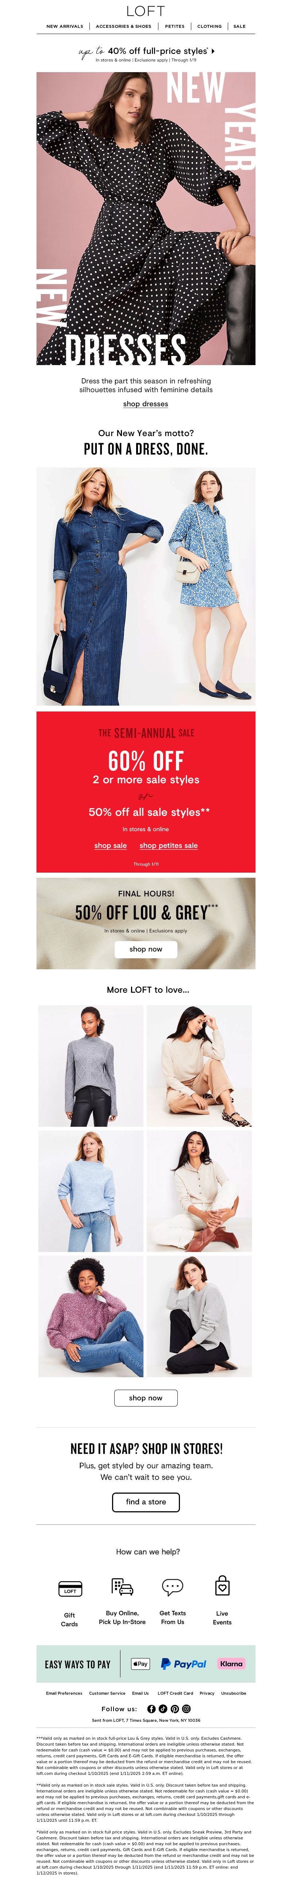Click the Apple Pay logo
Image resolution: width=292 pixels, height=1880 pixels.
pos(141,1663)
